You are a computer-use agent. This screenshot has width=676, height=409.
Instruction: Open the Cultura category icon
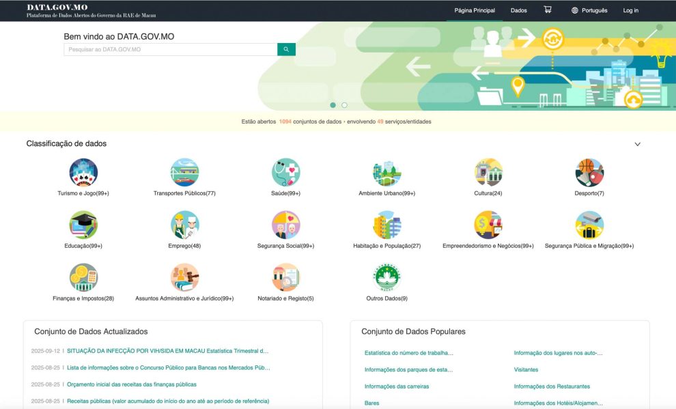[x=488, y=173]
